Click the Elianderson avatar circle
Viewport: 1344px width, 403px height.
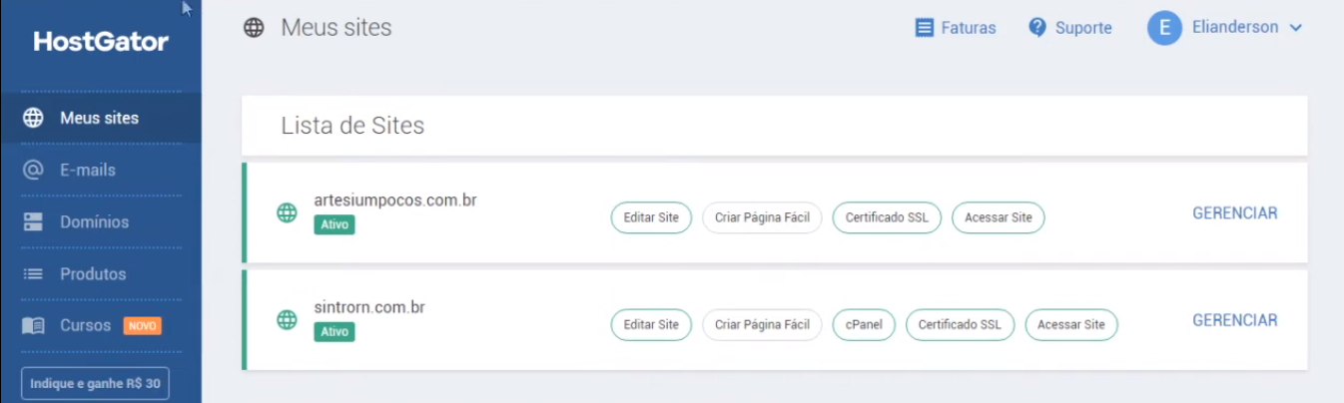coord(1164,27)
